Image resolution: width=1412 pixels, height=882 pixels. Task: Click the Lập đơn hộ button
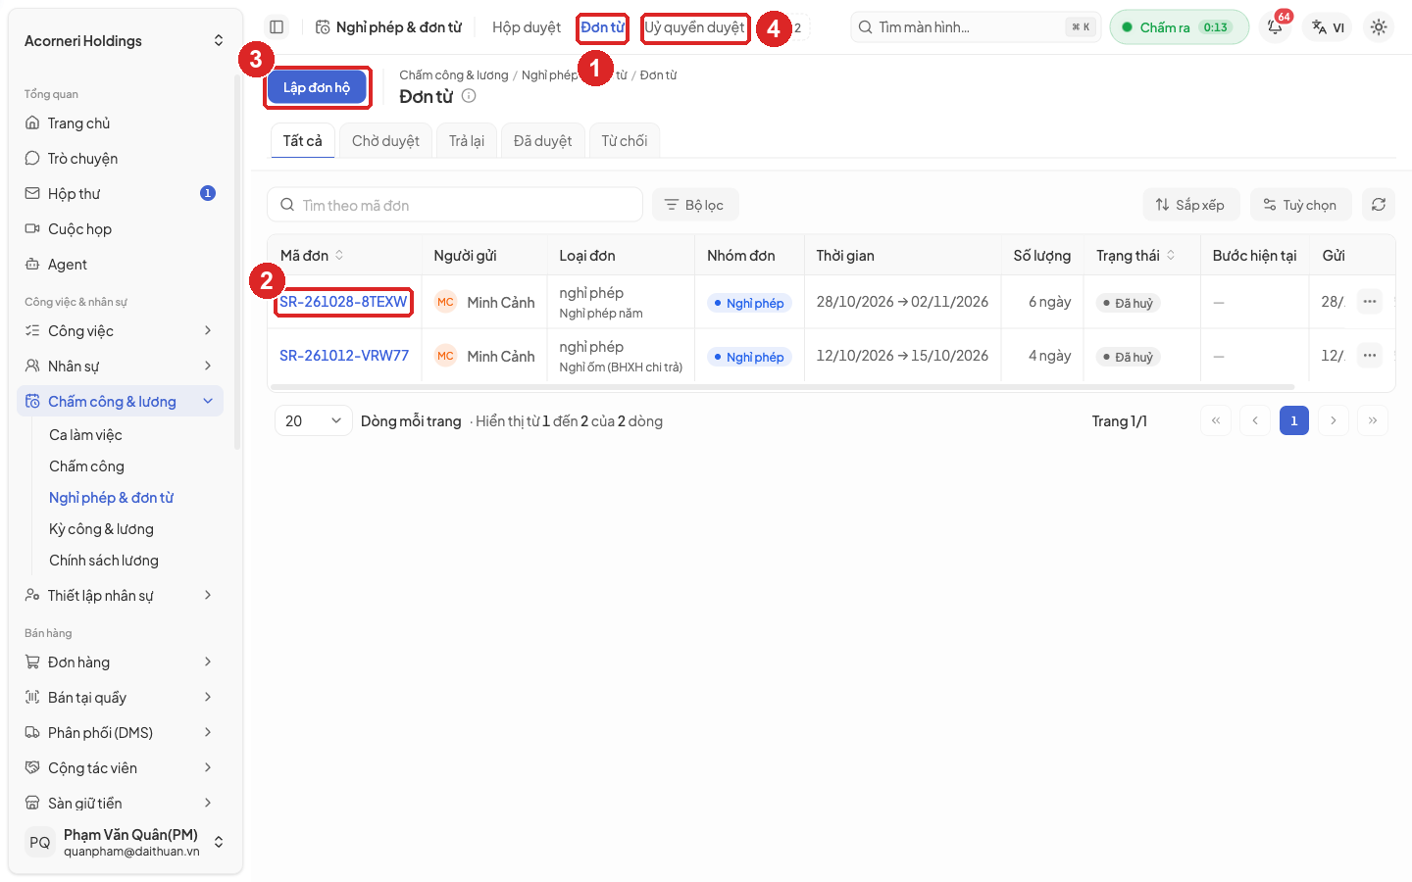[317, 87]
